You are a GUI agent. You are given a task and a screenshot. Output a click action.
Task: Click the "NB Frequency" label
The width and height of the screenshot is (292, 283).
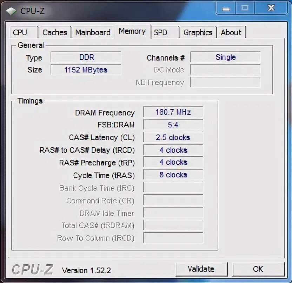tap(160, 83)
